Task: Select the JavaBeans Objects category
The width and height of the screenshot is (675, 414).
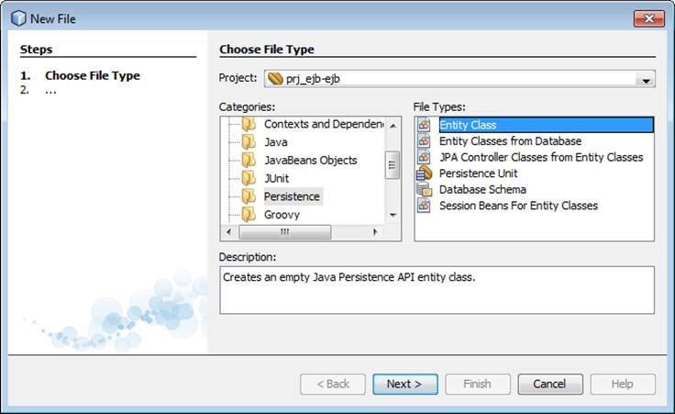Action: pyautogui.click(x=310, y=160)
